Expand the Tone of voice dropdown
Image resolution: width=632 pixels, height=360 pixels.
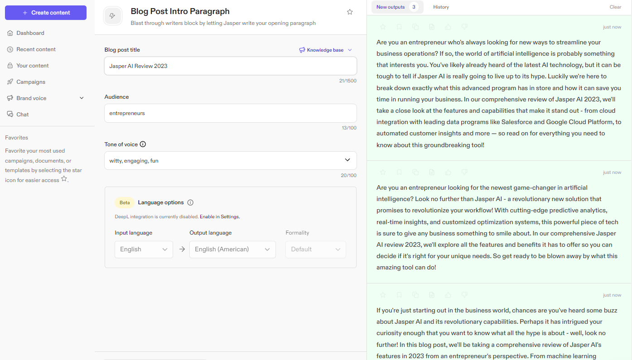tap(347, 160)
